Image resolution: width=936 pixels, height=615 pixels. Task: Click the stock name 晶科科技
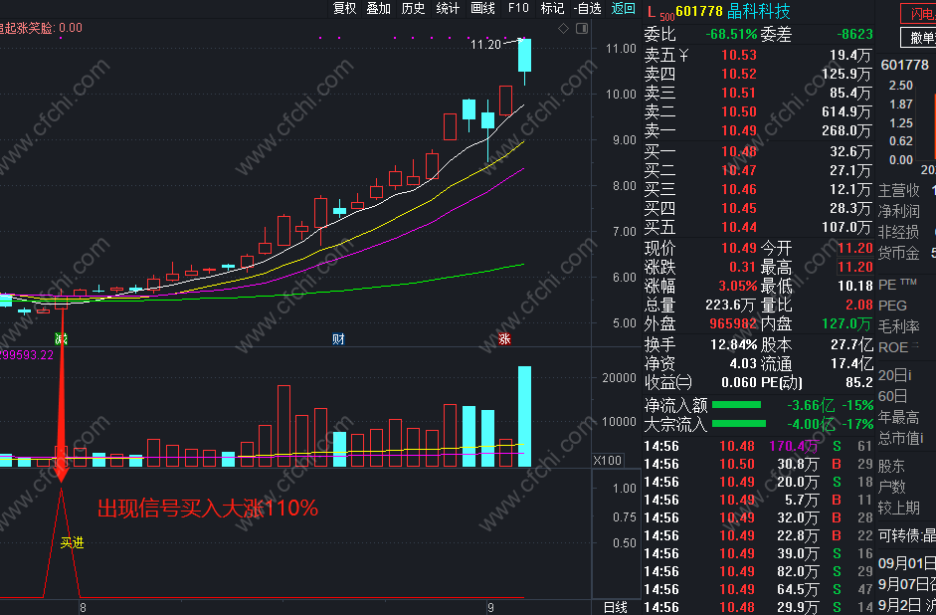pos(758,11)
